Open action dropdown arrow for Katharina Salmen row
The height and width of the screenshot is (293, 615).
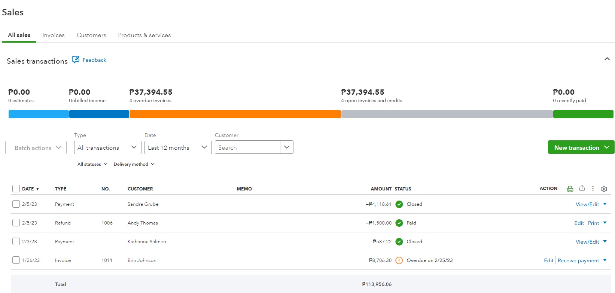[x=605, y=241]
